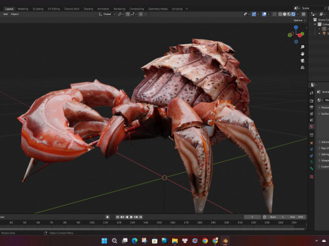
Task: Open gizmo options dropdown arrow
Action: coord(258,14)
